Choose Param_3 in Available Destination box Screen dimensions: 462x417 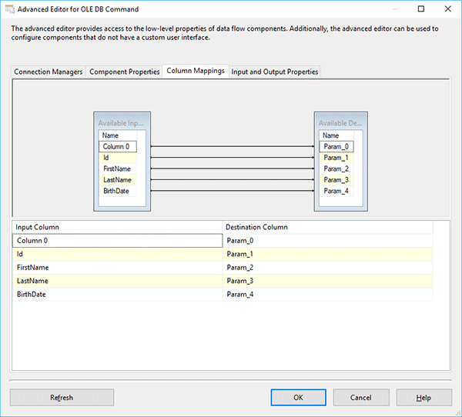(336, 179)
